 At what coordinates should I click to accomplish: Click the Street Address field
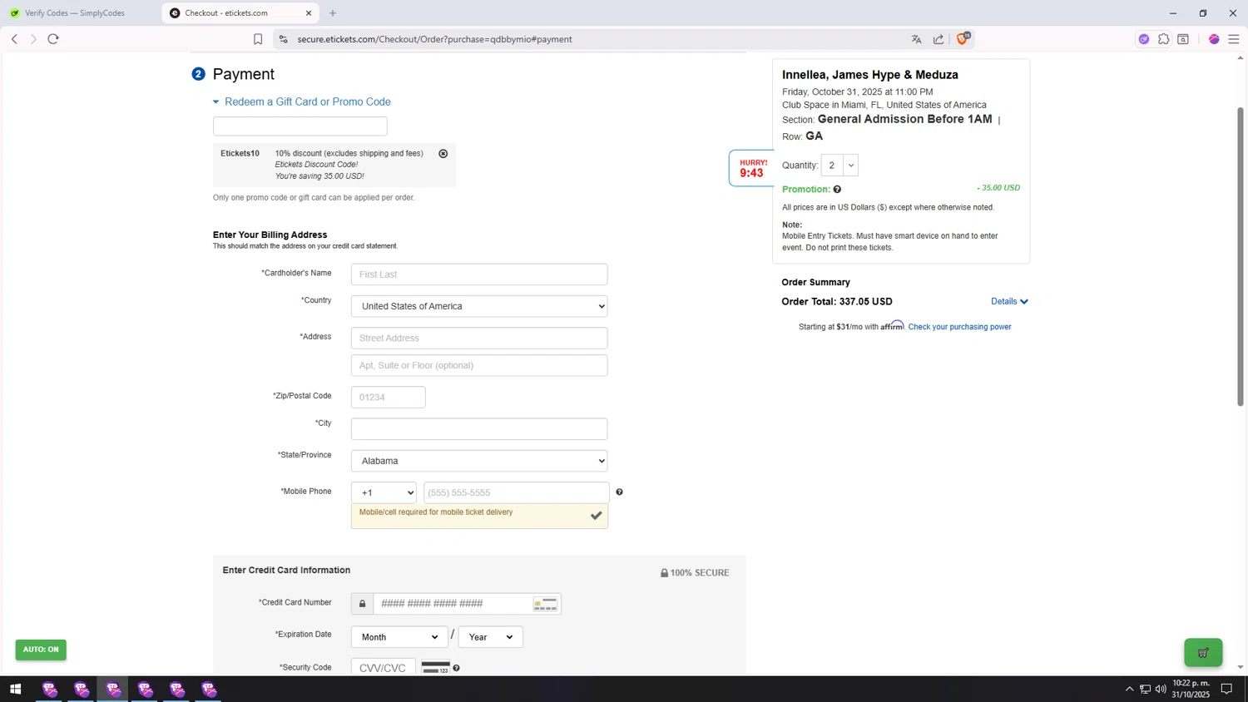coord(479,339)
